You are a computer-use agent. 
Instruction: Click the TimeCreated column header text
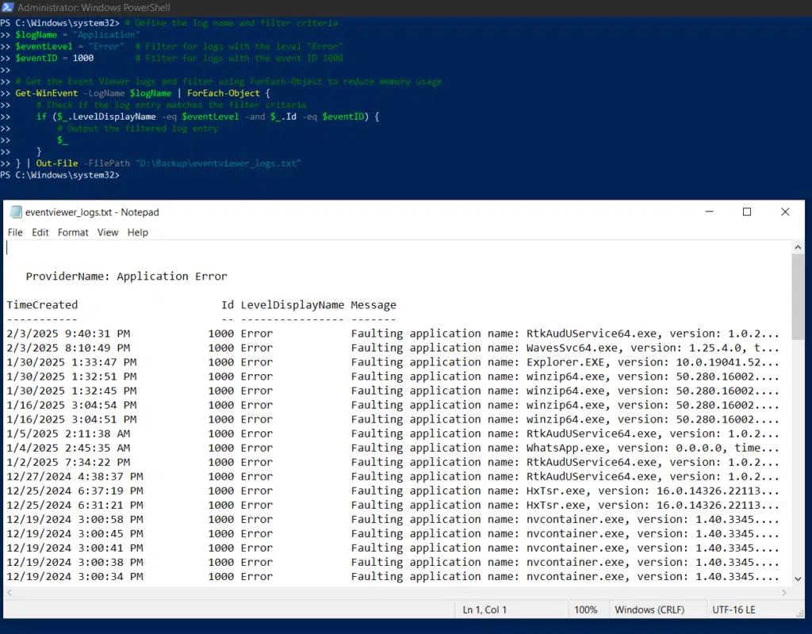[42, 305]
